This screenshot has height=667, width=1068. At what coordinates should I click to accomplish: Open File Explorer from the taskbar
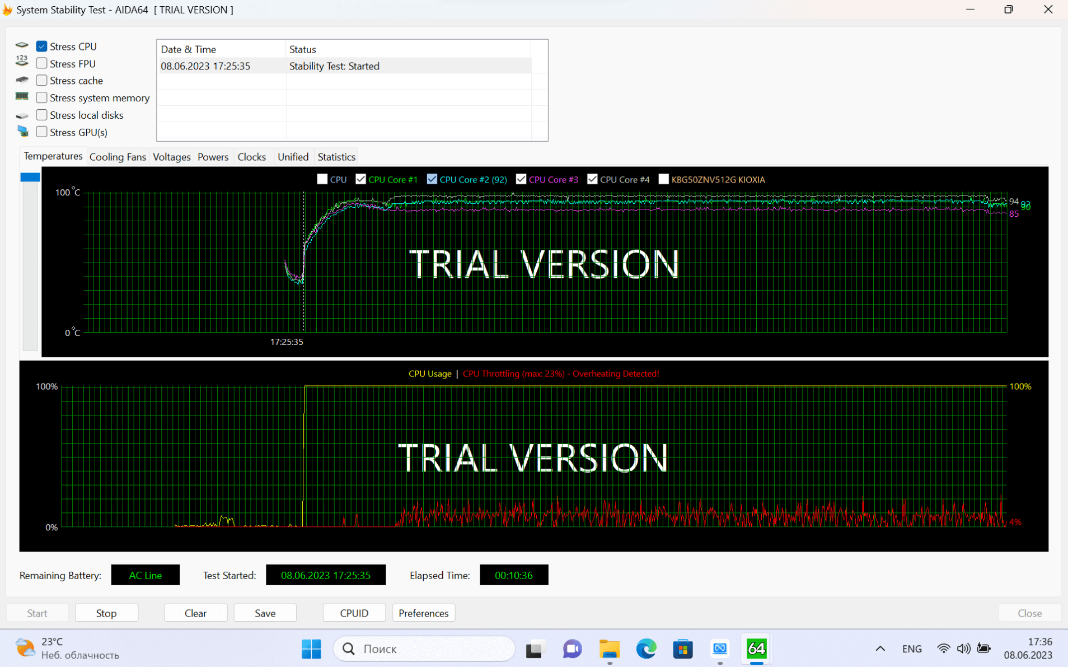pos(609,649)
